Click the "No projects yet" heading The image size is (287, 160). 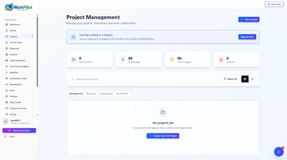point(163,123)
